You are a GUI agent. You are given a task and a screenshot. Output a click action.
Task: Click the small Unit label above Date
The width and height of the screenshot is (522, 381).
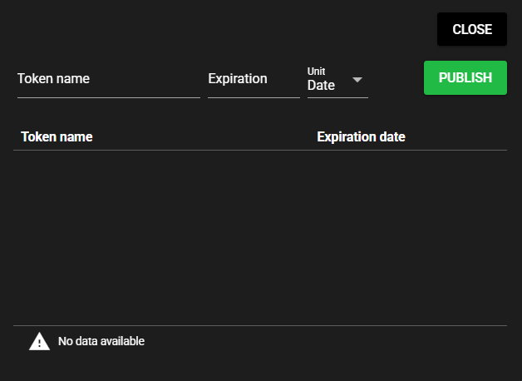(317, 72)
